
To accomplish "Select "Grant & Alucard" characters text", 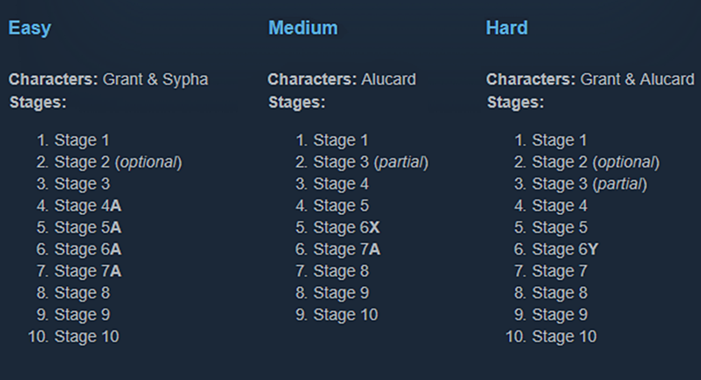I will pyautogui.click(x=637, y=80).
